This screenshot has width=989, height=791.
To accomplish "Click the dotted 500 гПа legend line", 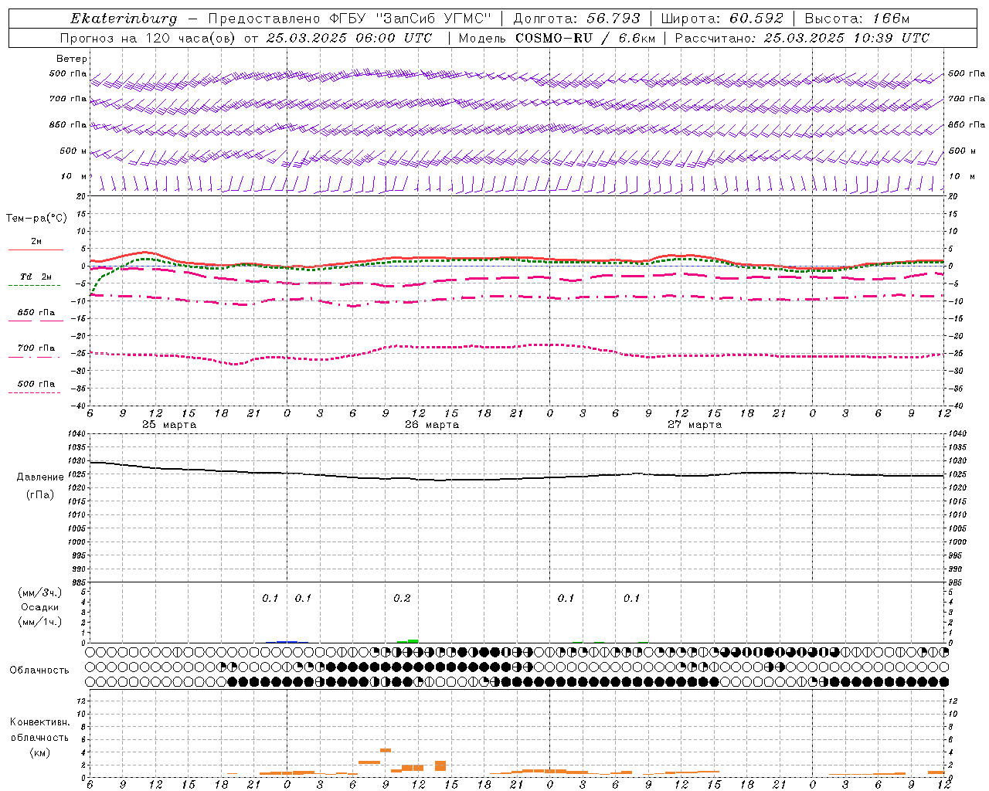I will click(x=35, y=392).
